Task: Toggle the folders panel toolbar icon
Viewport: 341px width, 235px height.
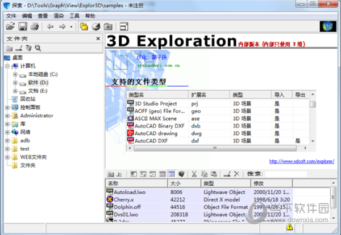Action: pos(84,27)
